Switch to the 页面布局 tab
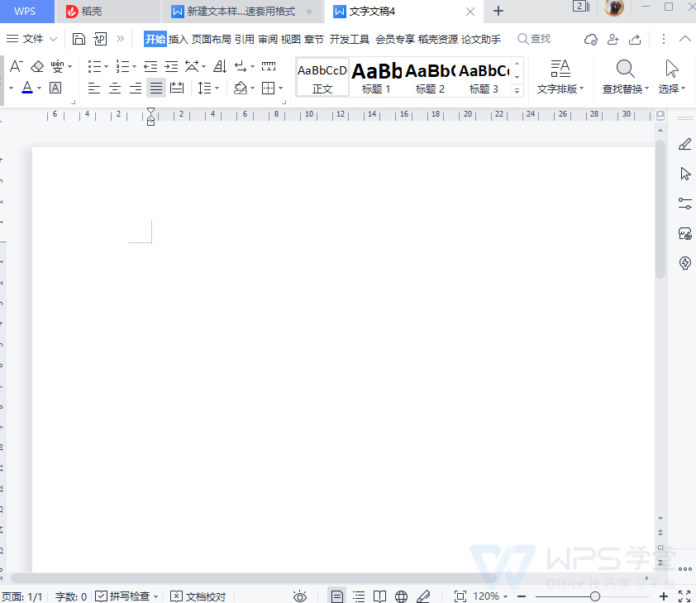This screenshot has height=603, width=696. click(212, 39)
